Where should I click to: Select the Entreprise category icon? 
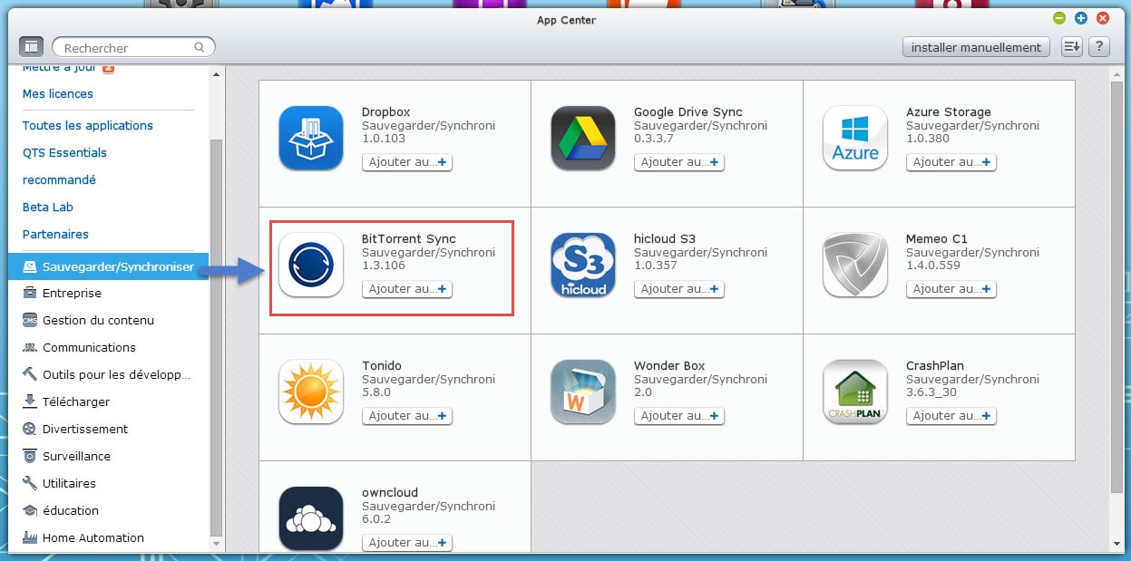(x=30, y=293)
